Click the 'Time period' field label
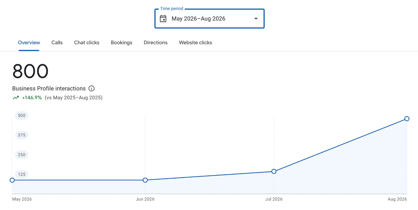The height and width of the screenshot is (210, 418). pyautogui.click(x=172, y=9)
